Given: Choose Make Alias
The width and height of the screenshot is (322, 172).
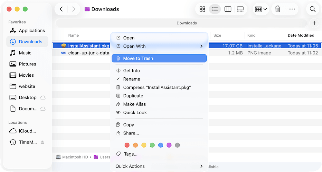Looking at the screenshot, I should pyautogui.click(x=159, y=104).
